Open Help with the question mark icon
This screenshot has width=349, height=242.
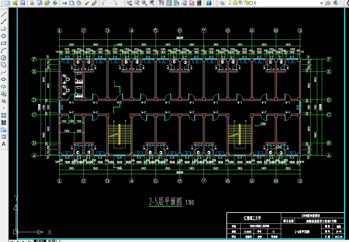(209, 3)
